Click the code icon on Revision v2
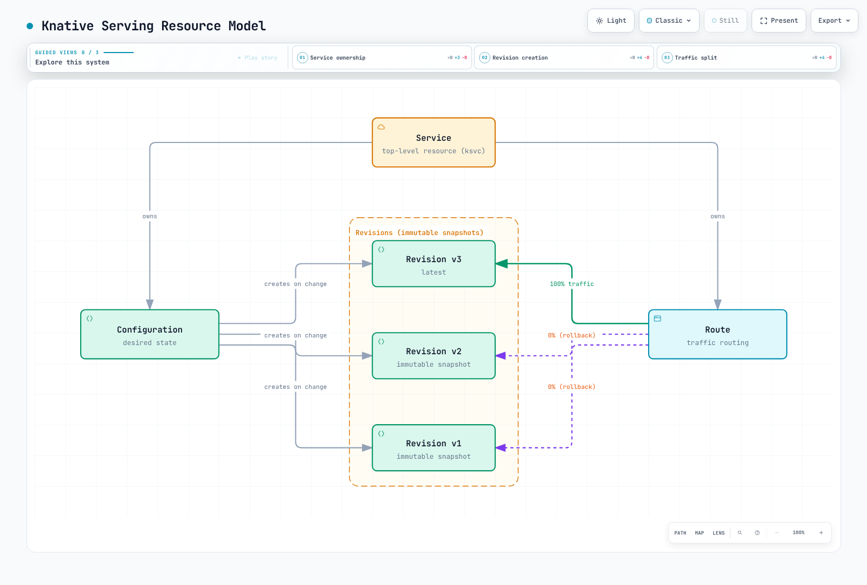Screen dimensions: 867x585 point(381,342)
